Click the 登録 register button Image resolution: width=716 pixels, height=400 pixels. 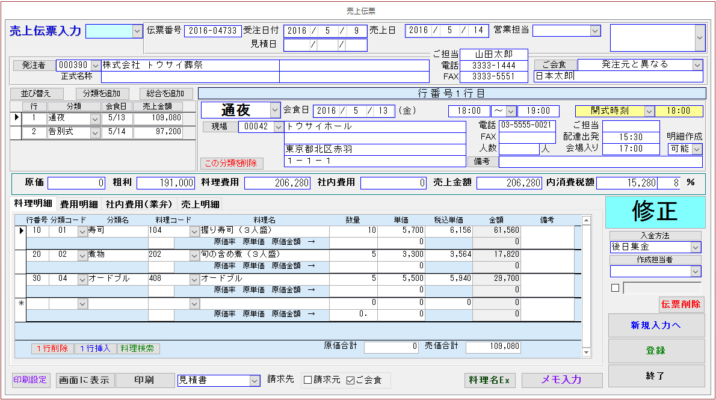click(656, 351)
